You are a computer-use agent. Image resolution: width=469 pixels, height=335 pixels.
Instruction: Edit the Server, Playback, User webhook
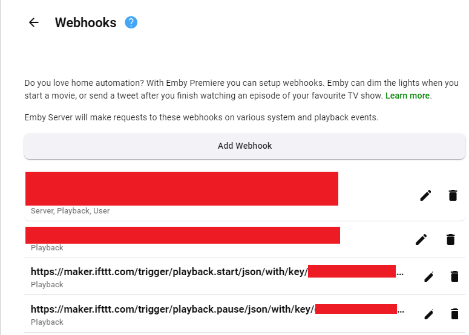click(425, 195)
